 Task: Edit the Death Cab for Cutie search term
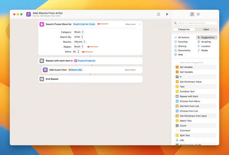point(84,24)
